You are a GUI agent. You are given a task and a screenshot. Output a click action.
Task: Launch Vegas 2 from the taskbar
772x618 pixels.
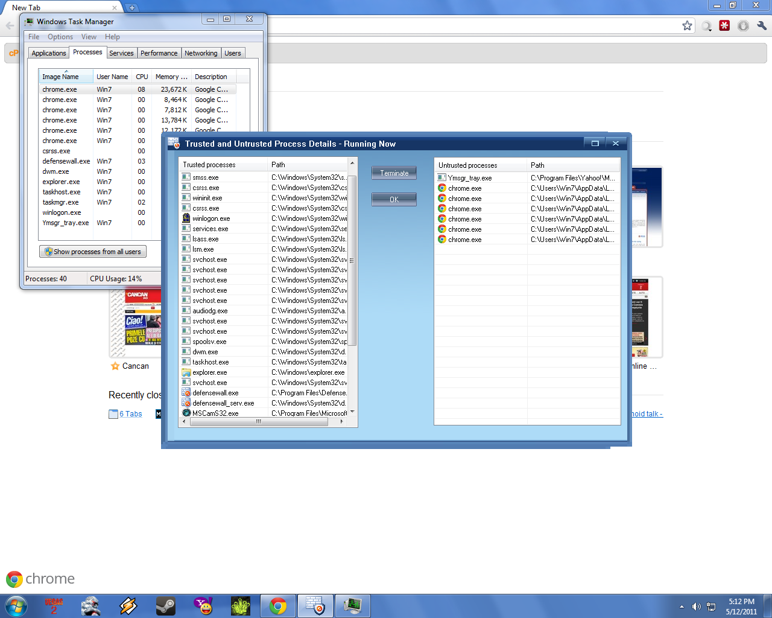point(54,606)
